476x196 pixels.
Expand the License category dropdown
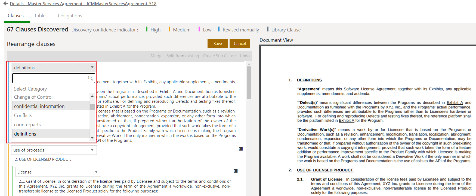[x=96, y=172]
